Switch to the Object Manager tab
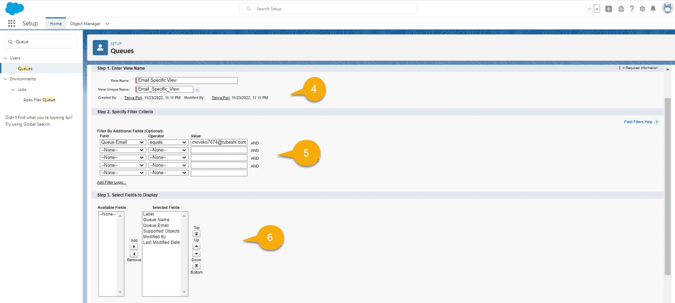The image size is (675, 303). pos(86,23)
